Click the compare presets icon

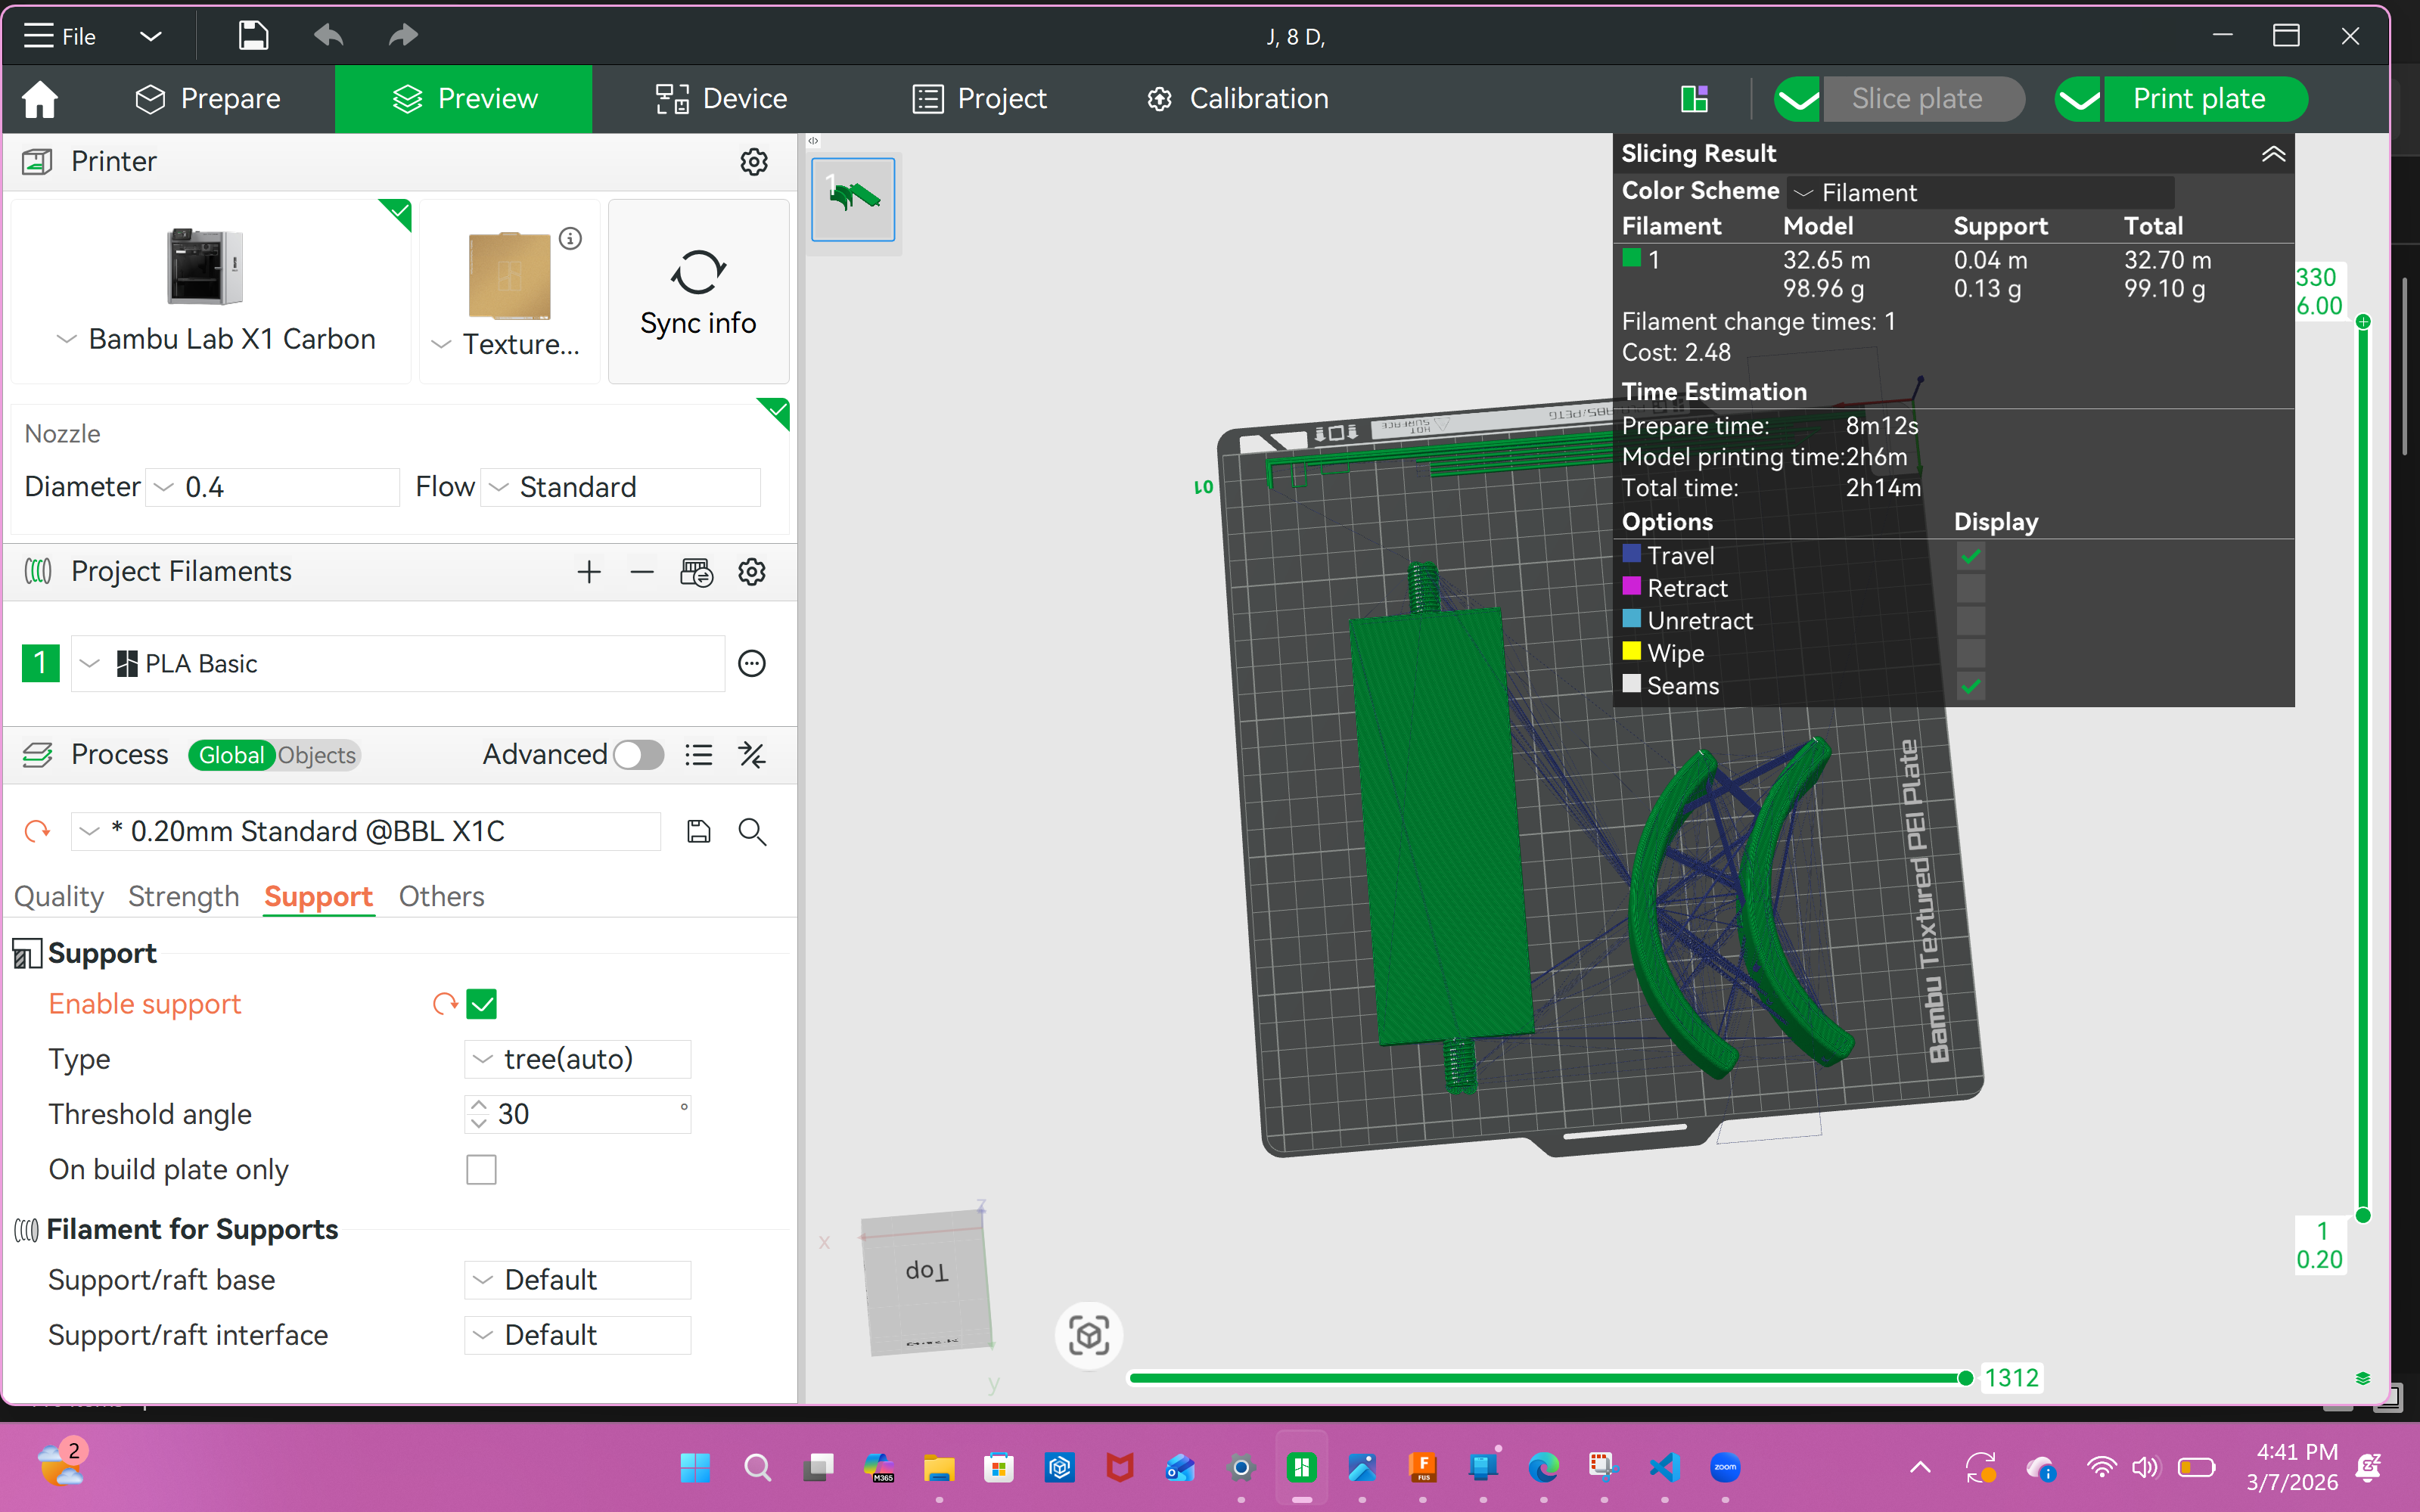point(752,755)
